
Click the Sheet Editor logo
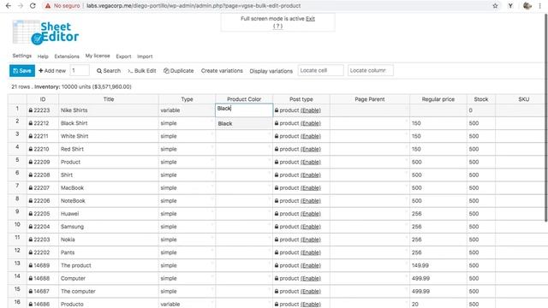[x=45, y=33]
